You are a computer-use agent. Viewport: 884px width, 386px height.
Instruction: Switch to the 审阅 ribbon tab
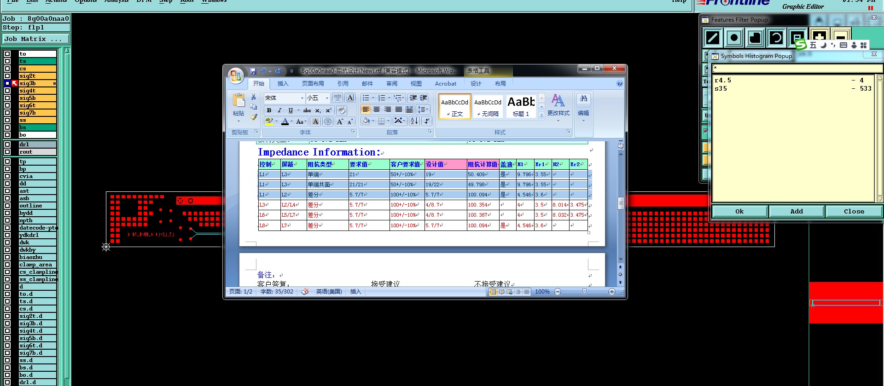pyautogui.click(x=392, y=84)
